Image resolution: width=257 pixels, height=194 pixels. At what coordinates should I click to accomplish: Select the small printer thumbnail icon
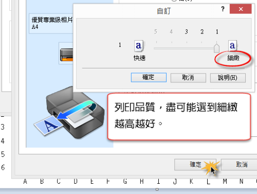pos(66,55)
